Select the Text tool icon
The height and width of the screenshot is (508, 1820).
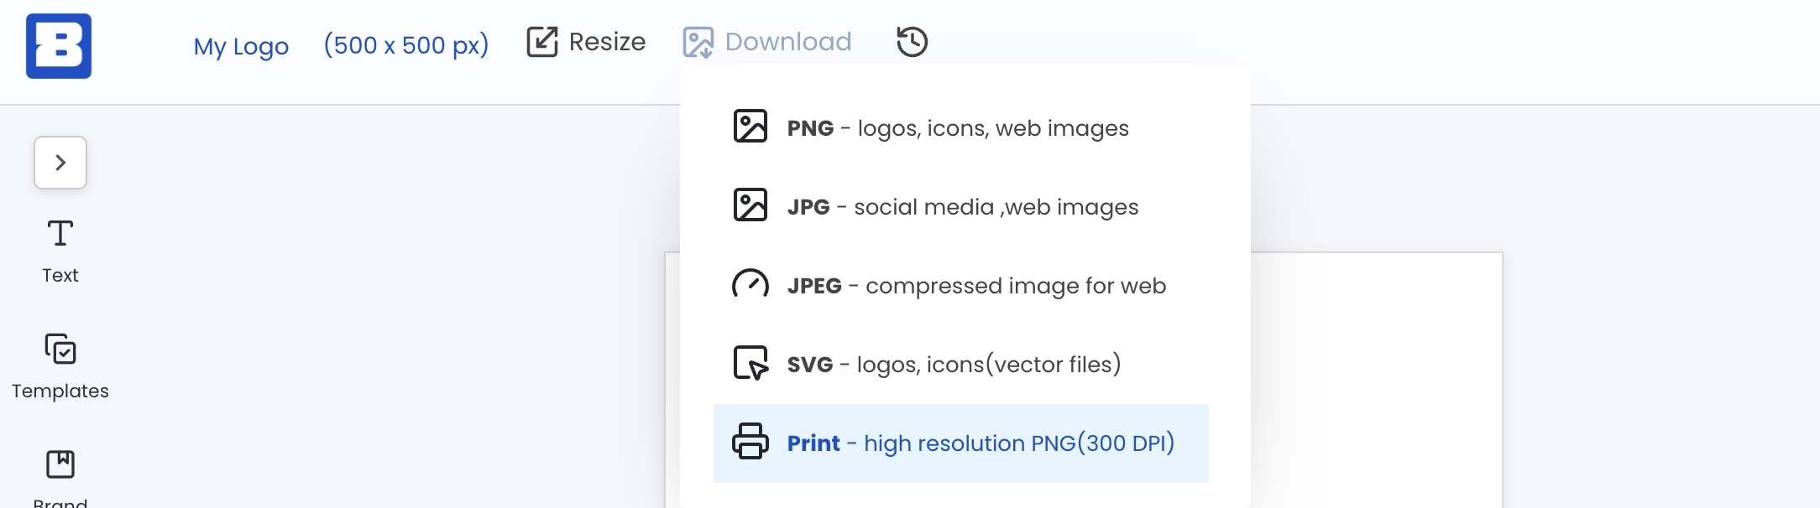coord(60,234)
